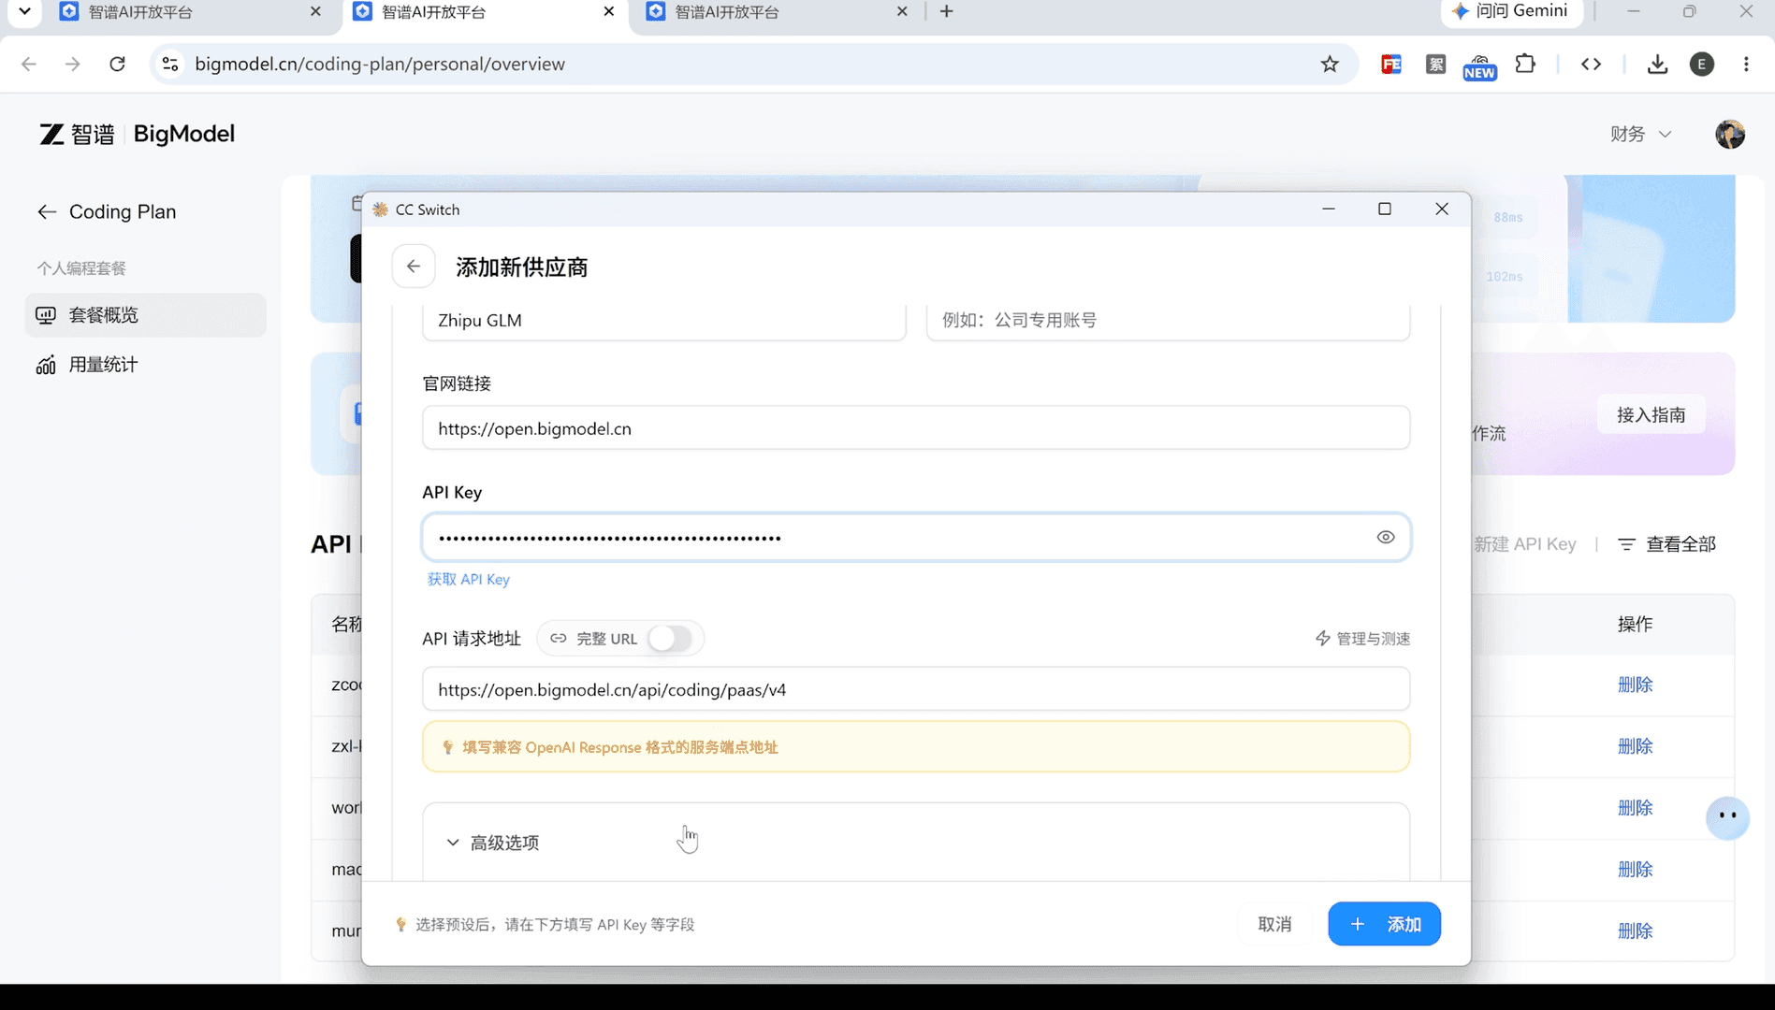Viewport: 1775px width, 1010px height.
Task: Click the site info icon in address bar
Action: [x=170, y=64]
